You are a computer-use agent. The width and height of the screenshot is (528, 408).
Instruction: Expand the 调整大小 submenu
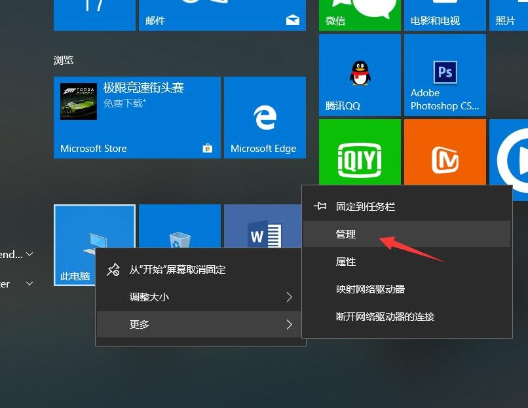click(x=200, y=297)
